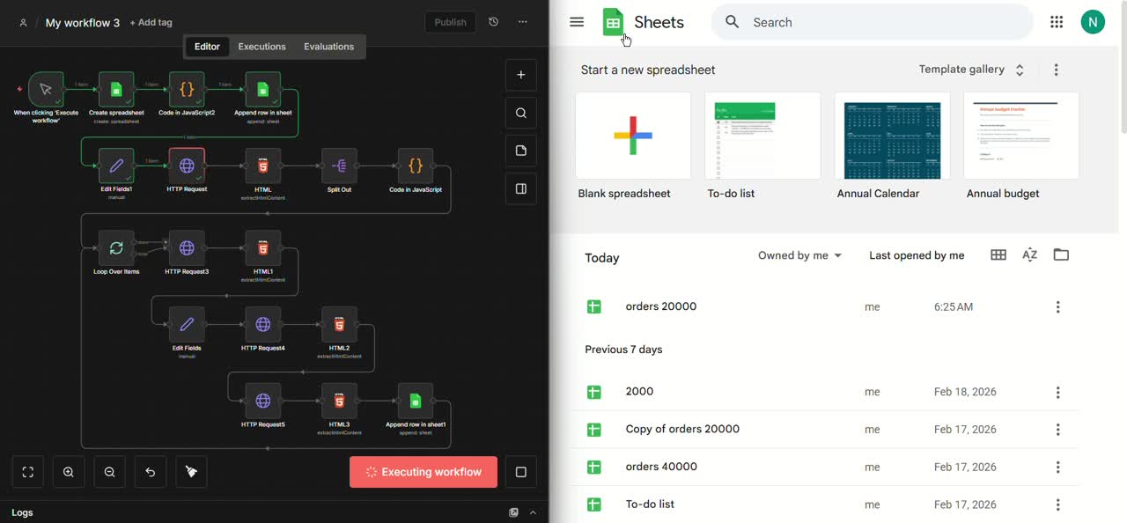Image resolution: width=1127 pixels, height=523 pixels.
Task: Click the add node plus button
Action: 520,75
